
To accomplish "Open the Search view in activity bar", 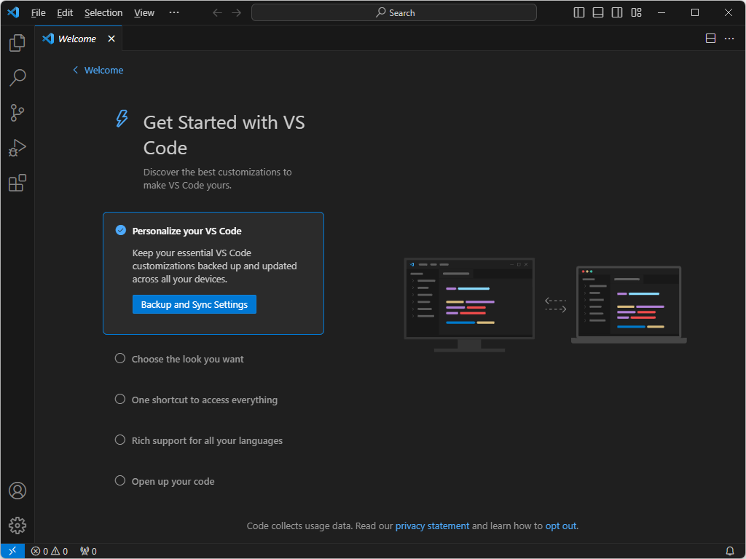I will click(17, 77).
